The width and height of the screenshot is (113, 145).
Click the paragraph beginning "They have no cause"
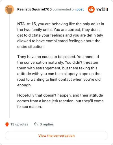pyautogui.click(x=59, y=71)
